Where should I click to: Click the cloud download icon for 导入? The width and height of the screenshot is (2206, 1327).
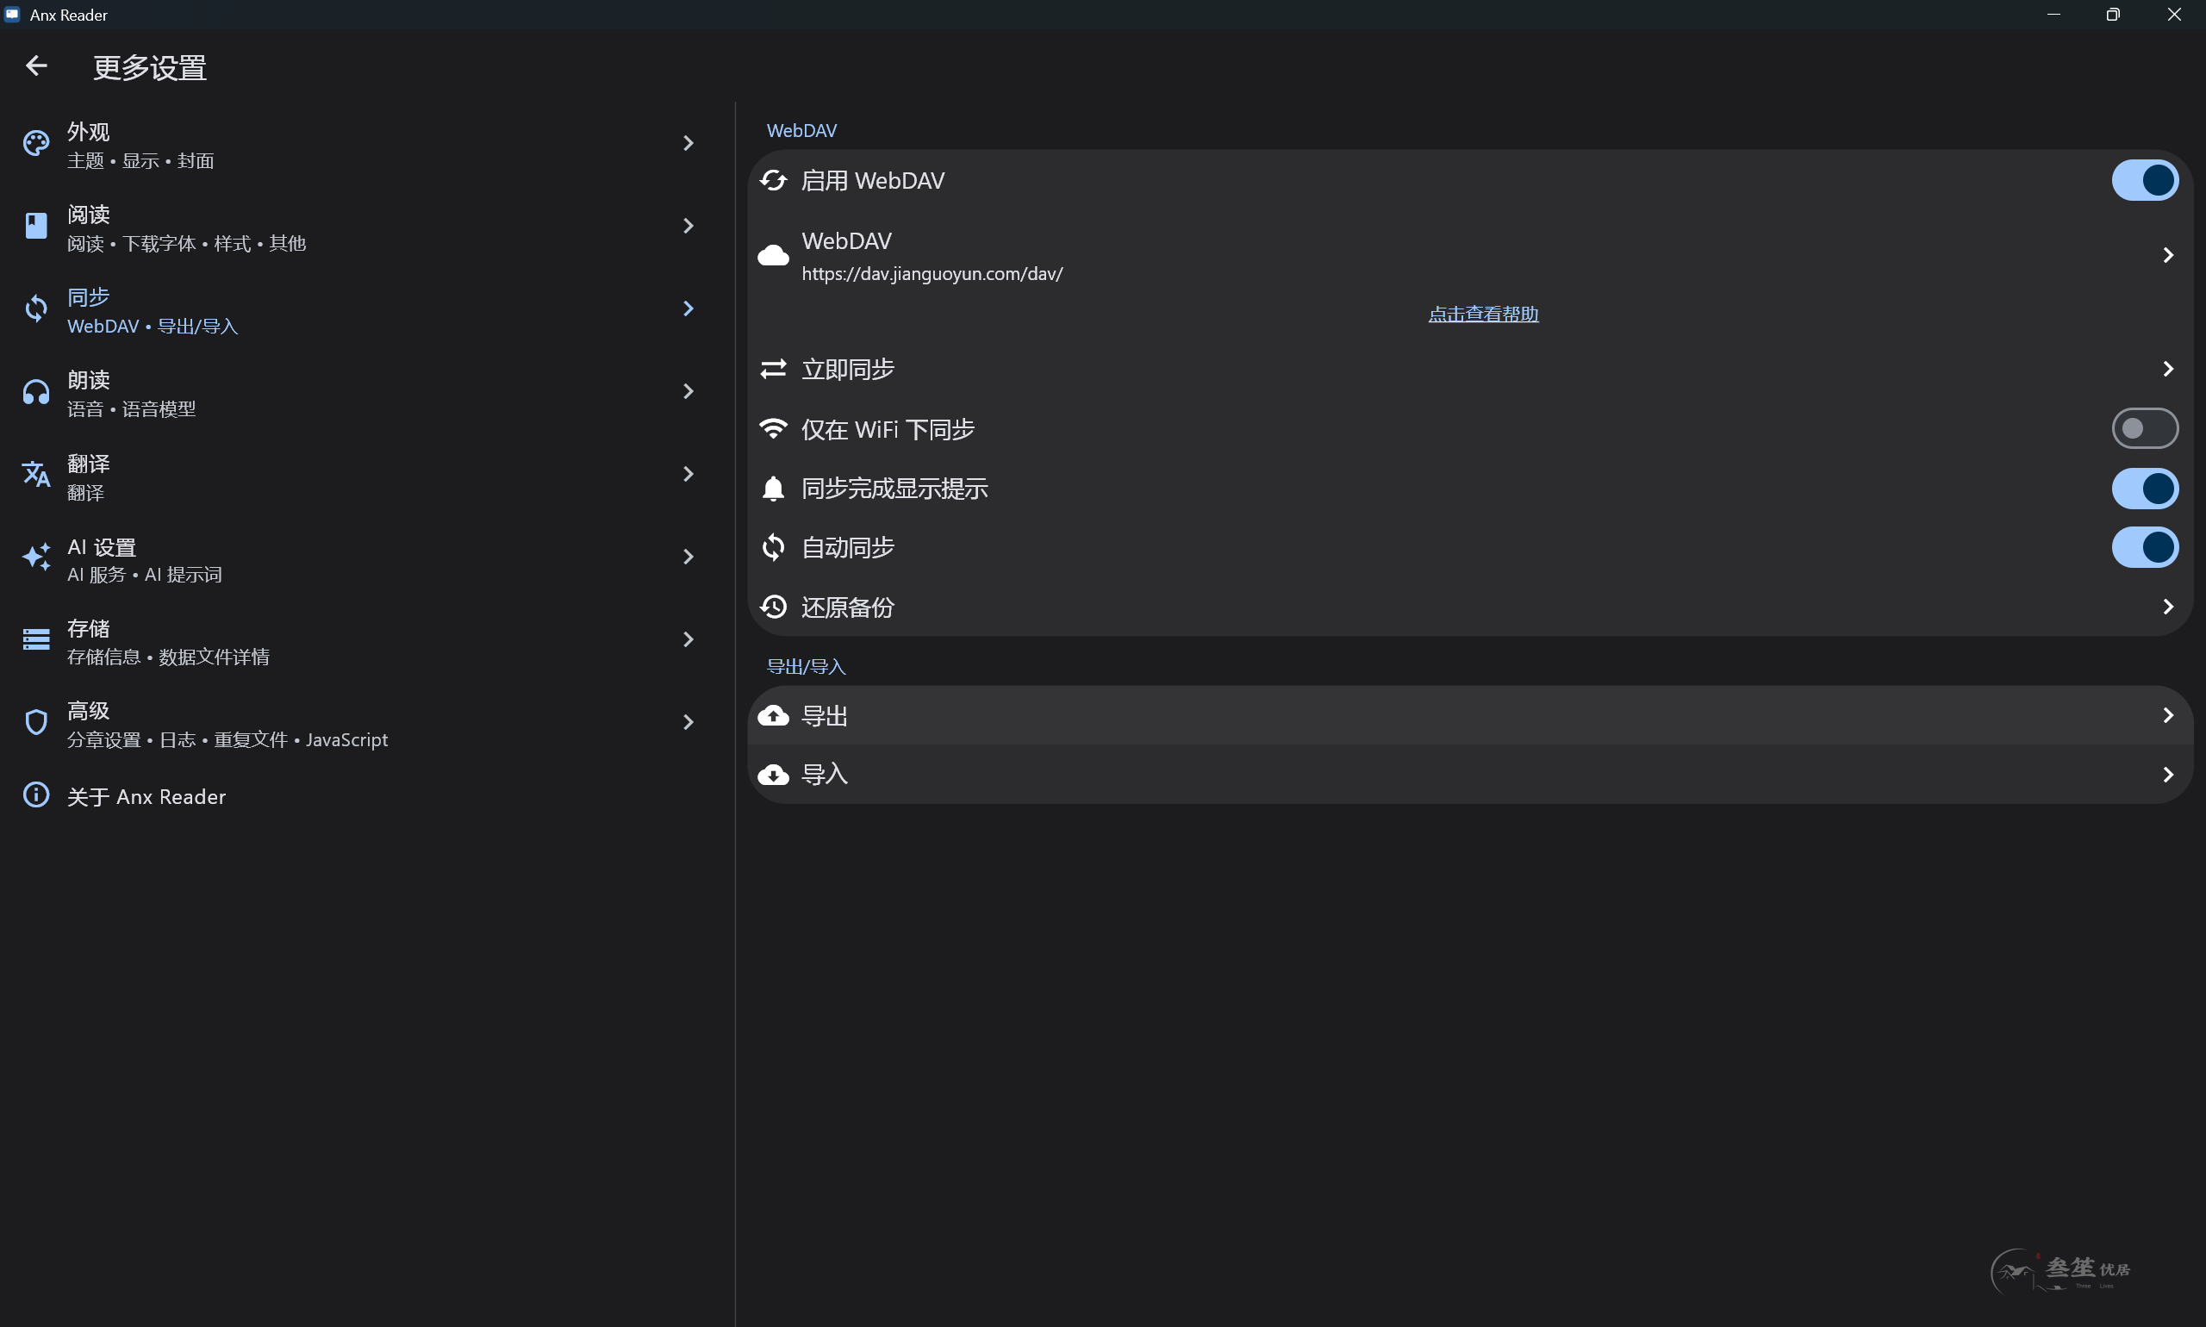[x=774, y=775]
